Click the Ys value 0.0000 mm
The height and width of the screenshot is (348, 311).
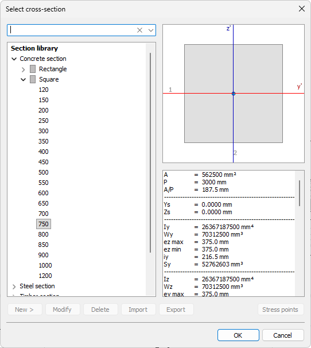[217, 204]
